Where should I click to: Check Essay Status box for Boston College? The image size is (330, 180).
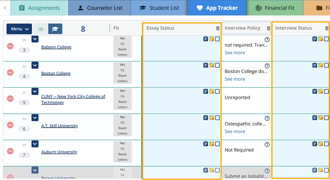pos(217,65)
